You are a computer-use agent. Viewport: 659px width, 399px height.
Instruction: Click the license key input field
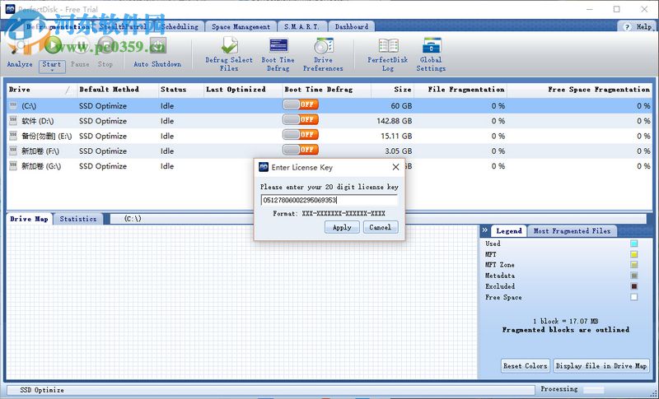click(329, 200)
